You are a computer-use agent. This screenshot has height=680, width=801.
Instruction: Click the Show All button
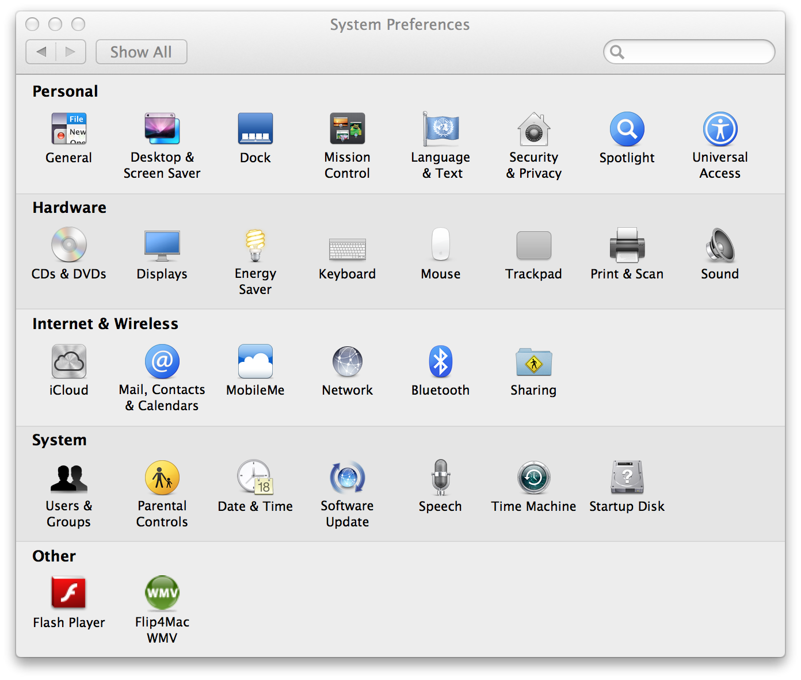[x=142, y=52]
